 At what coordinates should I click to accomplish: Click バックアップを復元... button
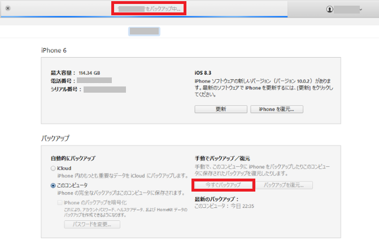coord(284,185)
